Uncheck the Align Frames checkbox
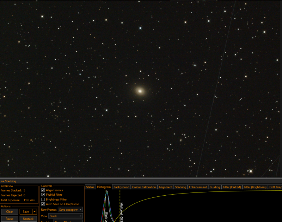282x222 pixels. (43, 190)
